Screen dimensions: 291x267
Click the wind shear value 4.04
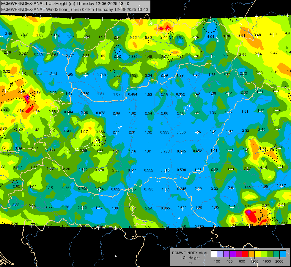[x=211, y=37]
